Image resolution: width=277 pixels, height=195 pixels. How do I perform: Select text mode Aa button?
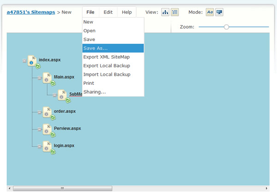210,12
